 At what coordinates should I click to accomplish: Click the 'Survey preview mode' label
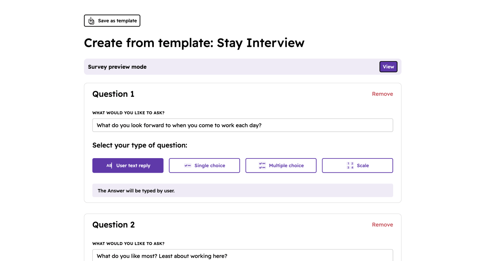117,67
